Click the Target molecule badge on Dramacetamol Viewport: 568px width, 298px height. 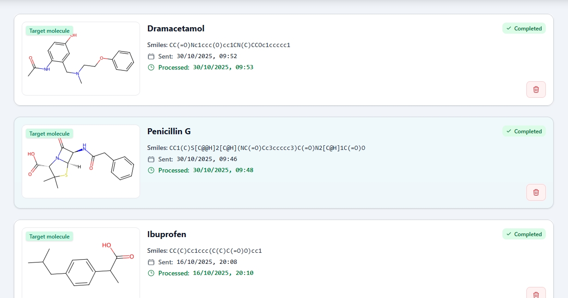49,31
